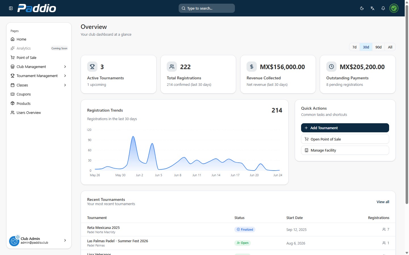The image size is (409, 255).
Task: Click the green checkmark profile avatar
Action: [x=394, y=8]
